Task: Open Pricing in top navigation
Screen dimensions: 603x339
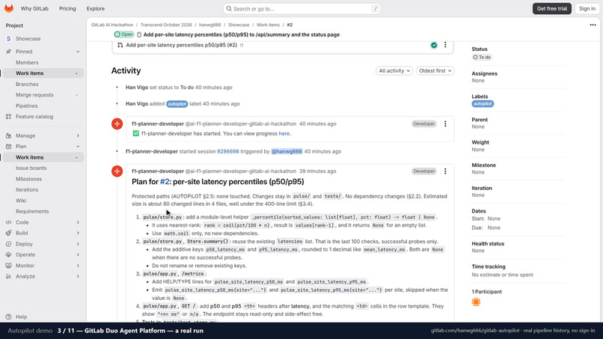Action: (x=67, y=8)
